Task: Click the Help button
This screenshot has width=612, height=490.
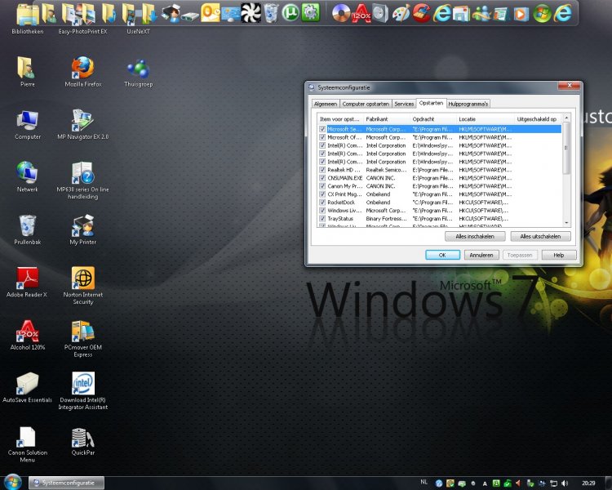Action: [x=558, y=255]
